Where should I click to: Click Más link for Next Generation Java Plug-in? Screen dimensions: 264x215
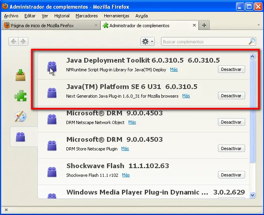186,96
